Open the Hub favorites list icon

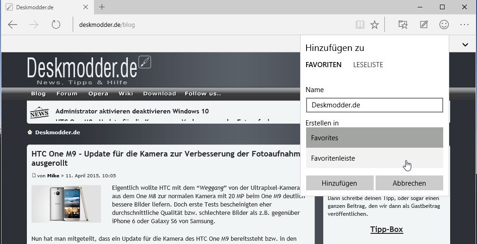tap(403, 25)
